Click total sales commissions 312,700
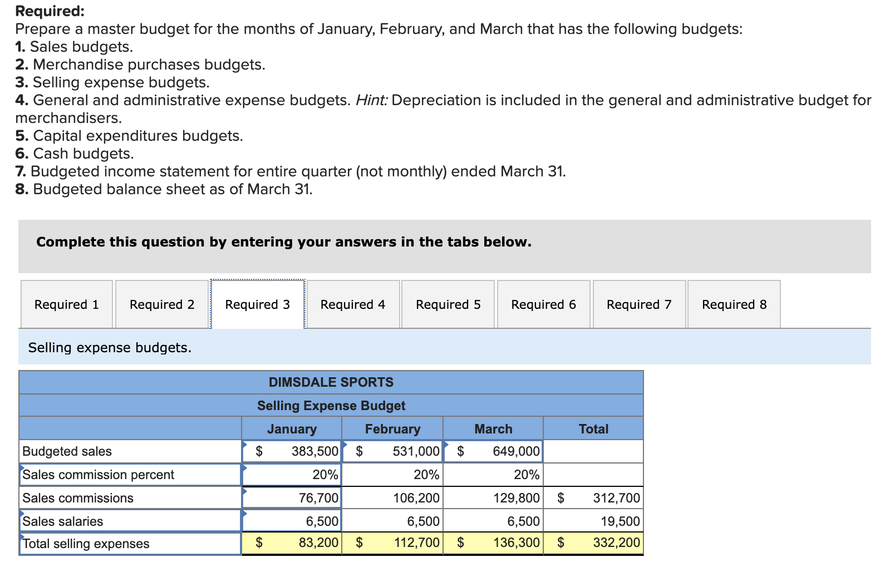The image size is (875, 562). [593, 498]
